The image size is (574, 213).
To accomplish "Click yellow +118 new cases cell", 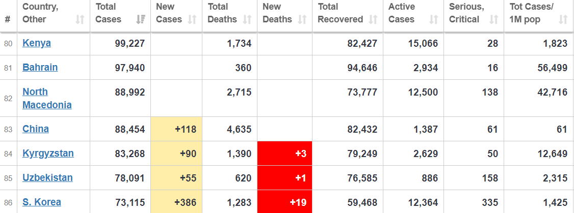I will click(176, 129).
